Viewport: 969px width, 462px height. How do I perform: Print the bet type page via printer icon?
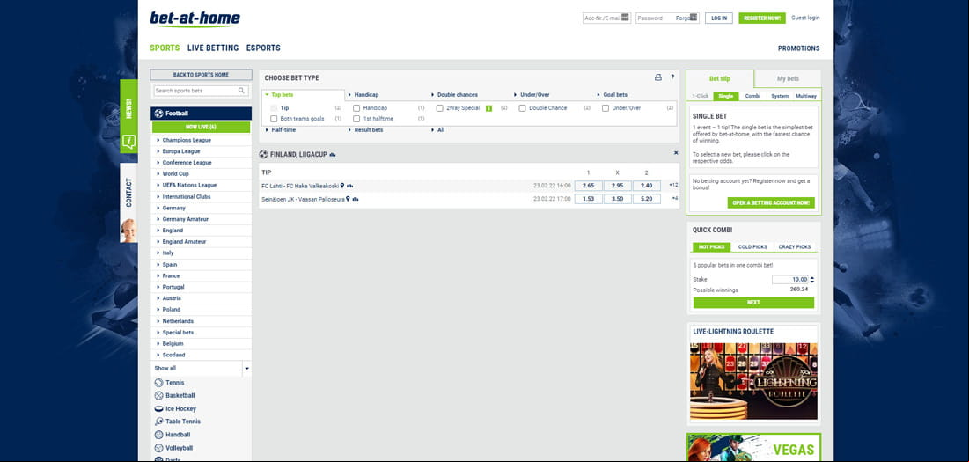(658, 77)
